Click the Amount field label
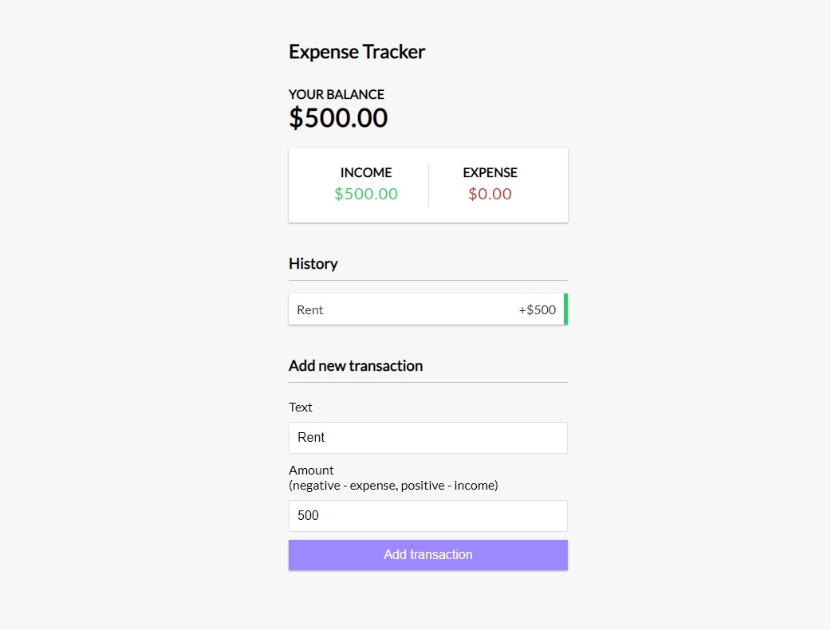 pos(311,470)
